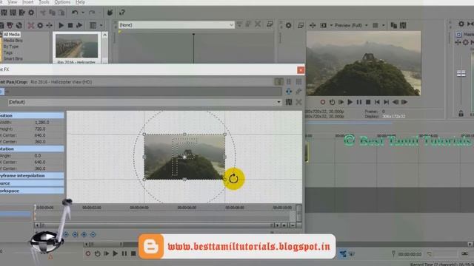Click the What's This help icon
474x266 pixels.
121,13
